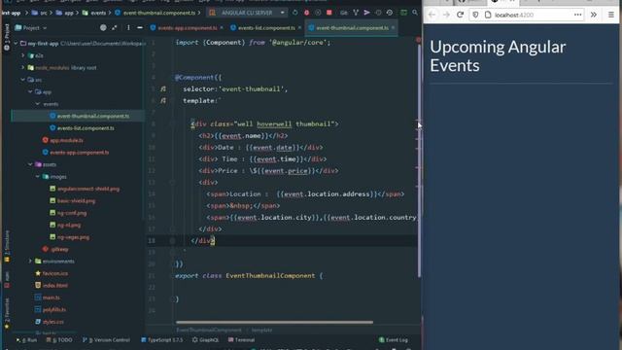This screenshot has height=350, width=622.
Task: Open the Version Control tool window
Action: click(x=106, y=340)
